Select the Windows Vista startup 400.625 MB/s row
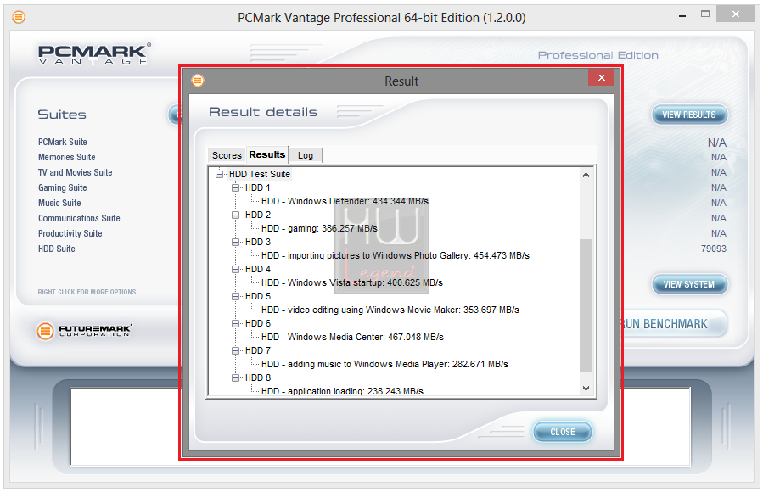The image size is (763, 492). tap(352, 282)
